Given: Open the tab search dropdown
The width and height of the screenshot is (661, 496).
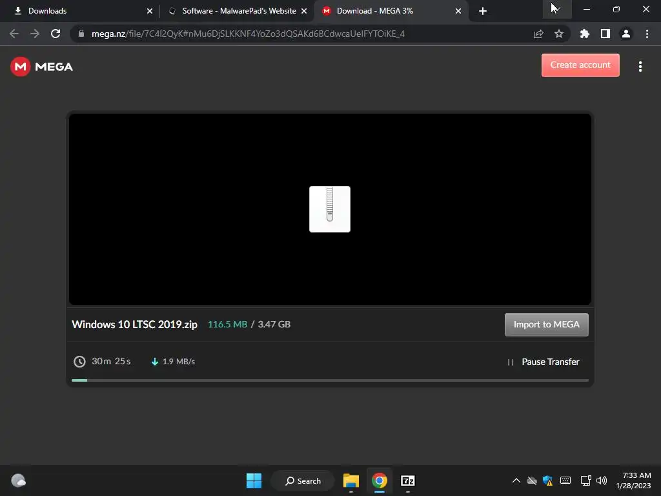Looking at the screenshot, I should pyautogui.click(x=557, y=9).
